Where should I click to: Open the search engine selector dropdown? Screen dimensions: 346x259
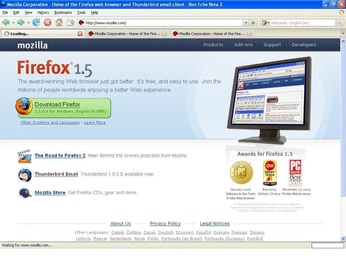pyautogui.click(x=265, y=23)
